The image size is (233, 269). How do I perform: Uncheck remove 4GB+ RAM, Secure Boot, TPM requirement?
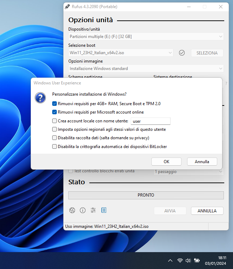(55, 104)
